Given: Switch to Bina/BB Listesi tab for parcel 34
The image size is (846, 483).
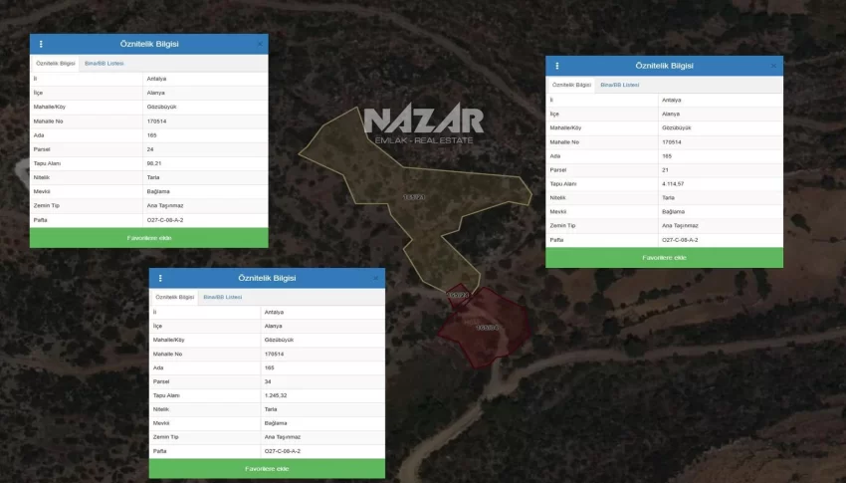Looking at the screenshot, I should 223,297.
